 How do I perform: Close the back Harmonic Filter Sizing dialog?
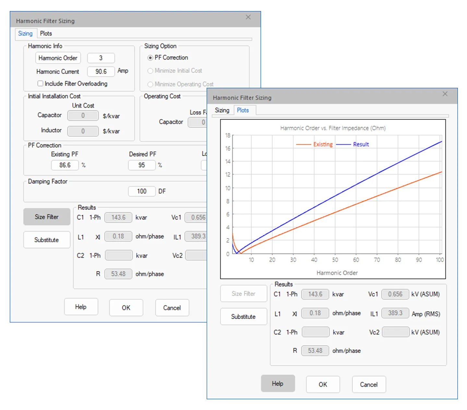[248, 17]
